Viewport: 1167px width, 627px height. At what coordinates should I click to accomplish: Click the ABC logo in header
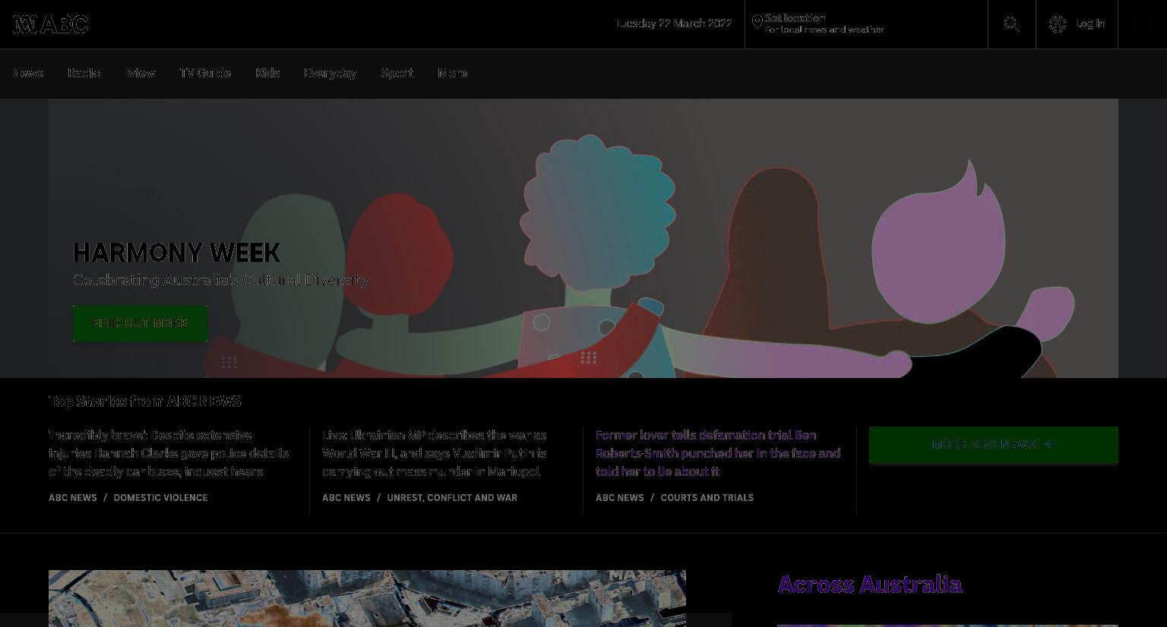(x=50, y=24)
